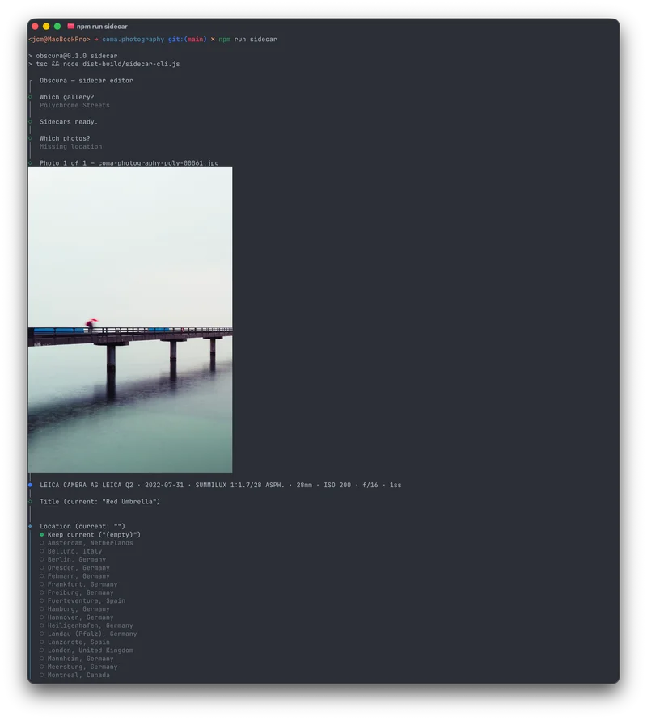This screenshot has width=647, height=720.
Task: Choose 'Montreal, Canada' at the list bottom
Action: point(76,675)
